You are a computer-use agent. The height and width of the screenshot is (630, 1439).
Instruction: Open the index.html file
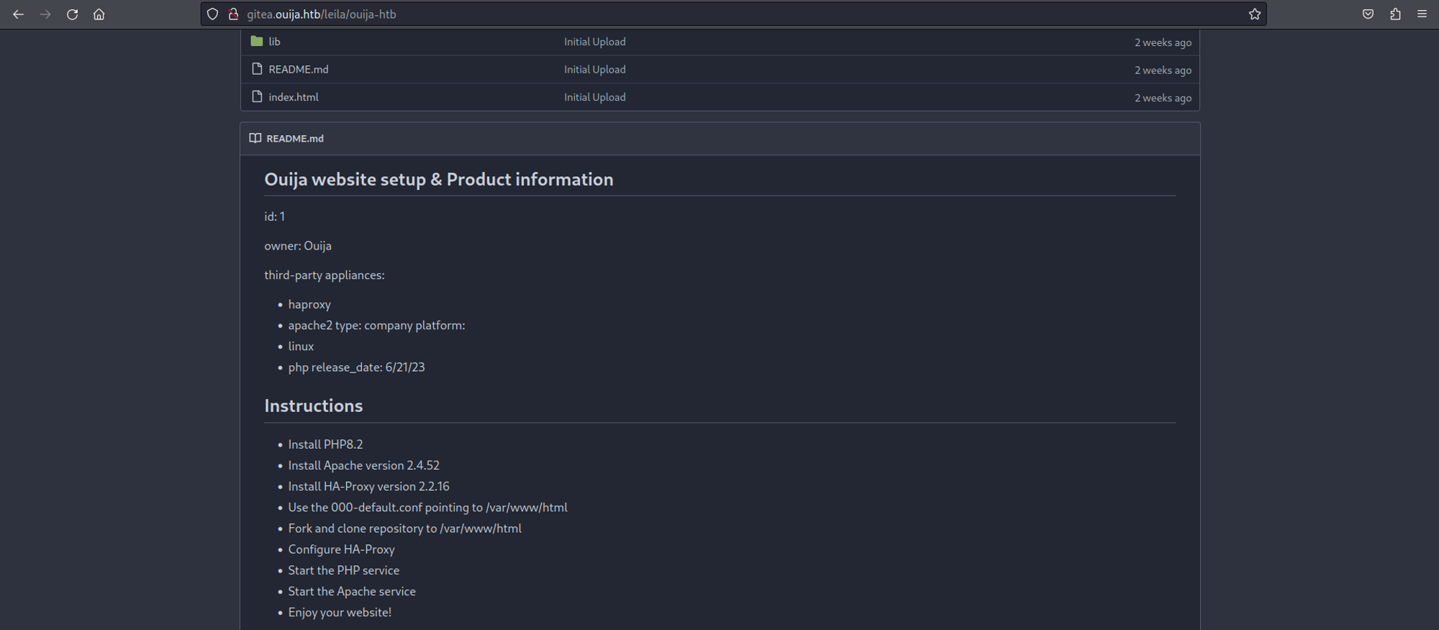[x=293, y=97]
